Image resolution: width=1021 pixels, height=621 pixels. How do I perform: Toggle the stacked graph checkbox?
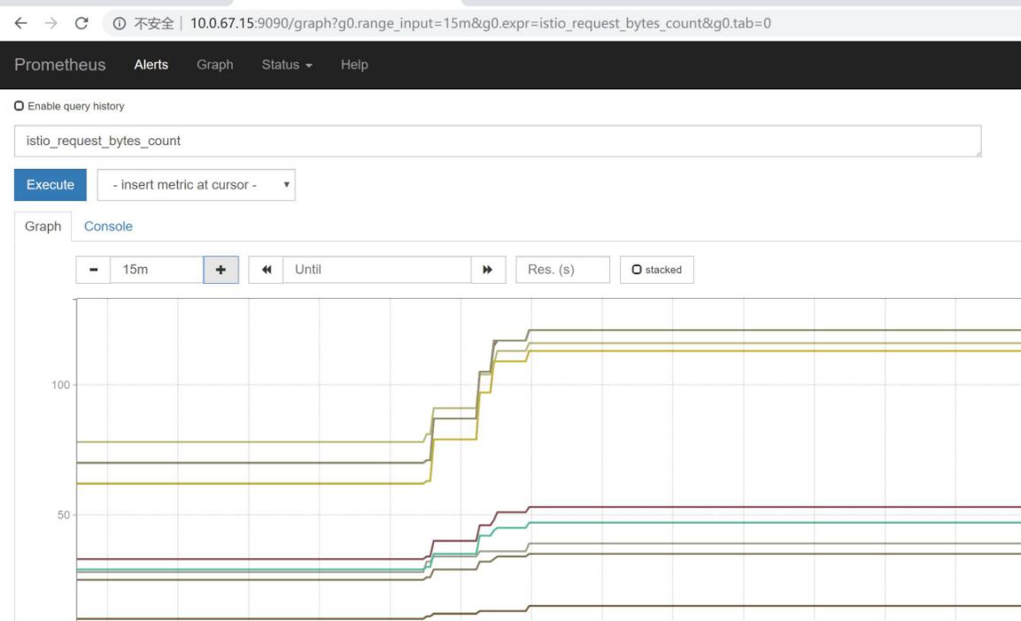tap(638, 270)
